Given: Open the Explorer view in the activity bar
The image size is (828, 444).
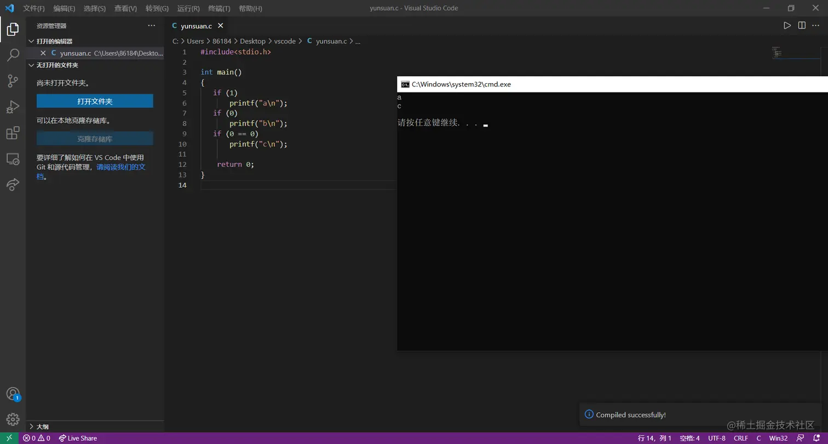Looking at the screenshot, I should [13, 29].
